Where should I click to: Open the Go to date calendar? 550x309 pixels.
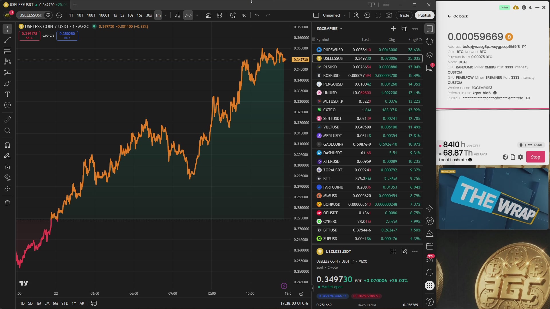(x=94, y=303)
